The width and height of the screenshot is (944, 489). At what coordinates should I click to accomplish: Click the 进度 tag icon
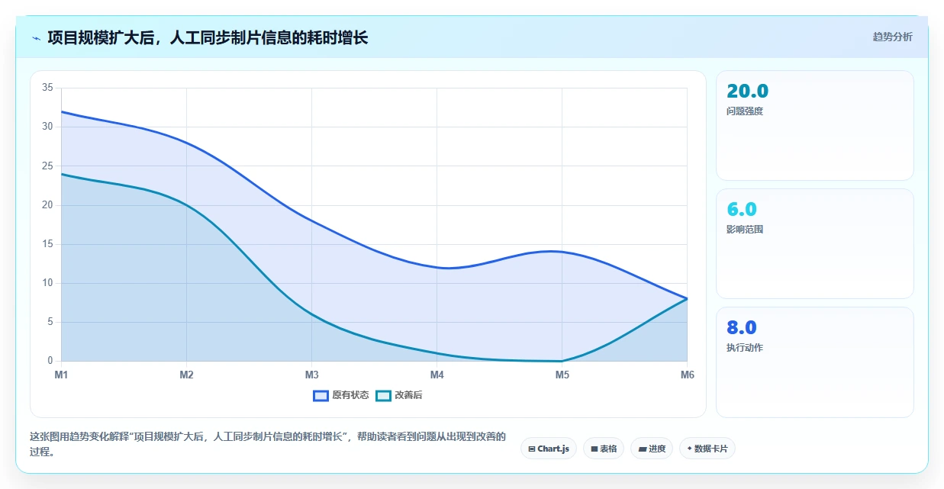[x=643, y=449]
